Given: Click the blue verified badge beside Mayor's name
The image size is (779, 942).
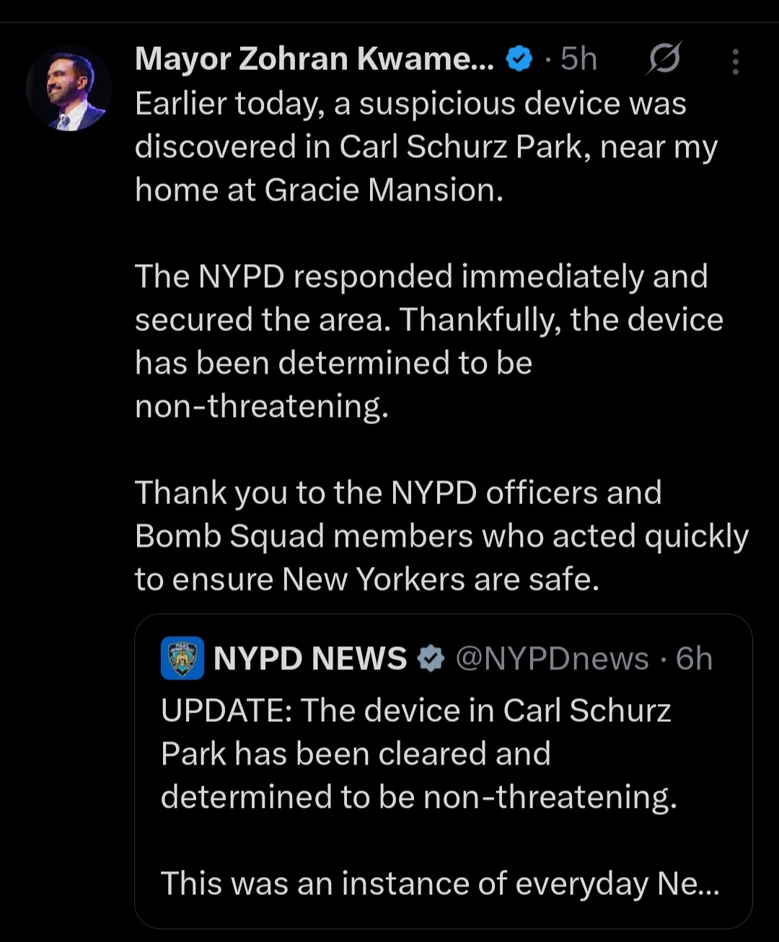Looking at the screenshot, I should (x=519, y=59).
